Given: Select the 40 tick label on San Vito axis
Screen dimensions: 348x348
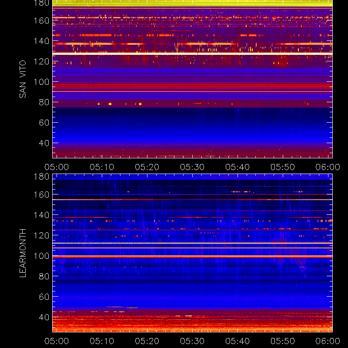Looking at the screenshot, I should coord(44,143).
